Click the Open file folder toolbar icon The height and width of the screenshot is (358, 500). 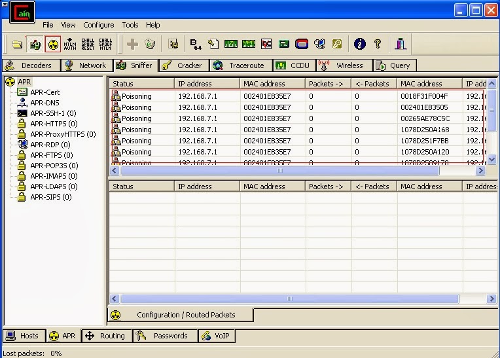17,44
